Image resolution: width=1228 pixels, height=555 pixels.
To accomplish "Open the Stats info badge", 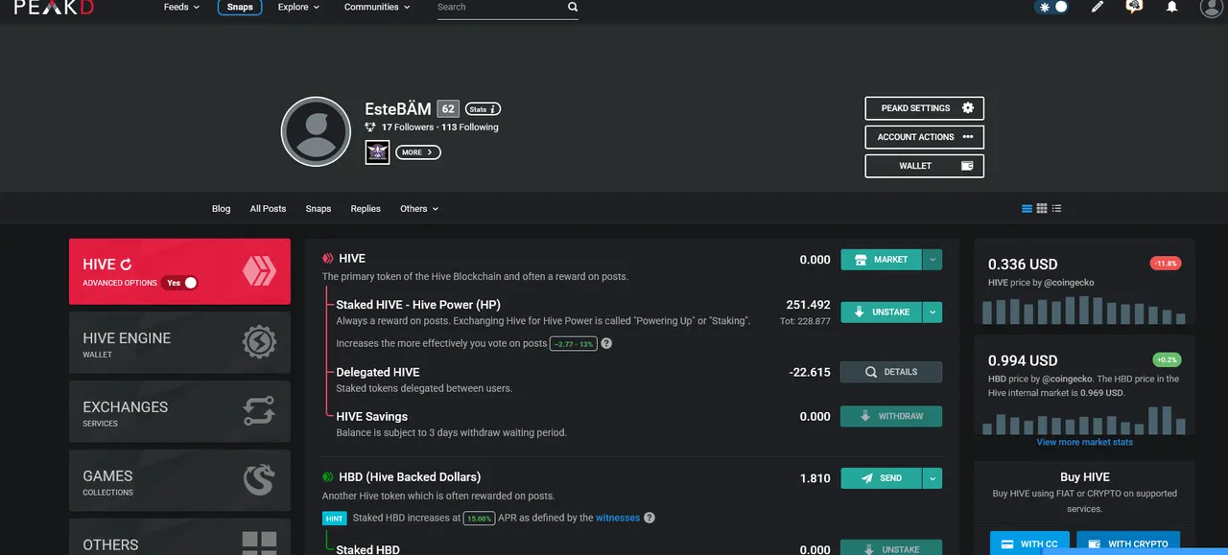I will pos(484,109).
